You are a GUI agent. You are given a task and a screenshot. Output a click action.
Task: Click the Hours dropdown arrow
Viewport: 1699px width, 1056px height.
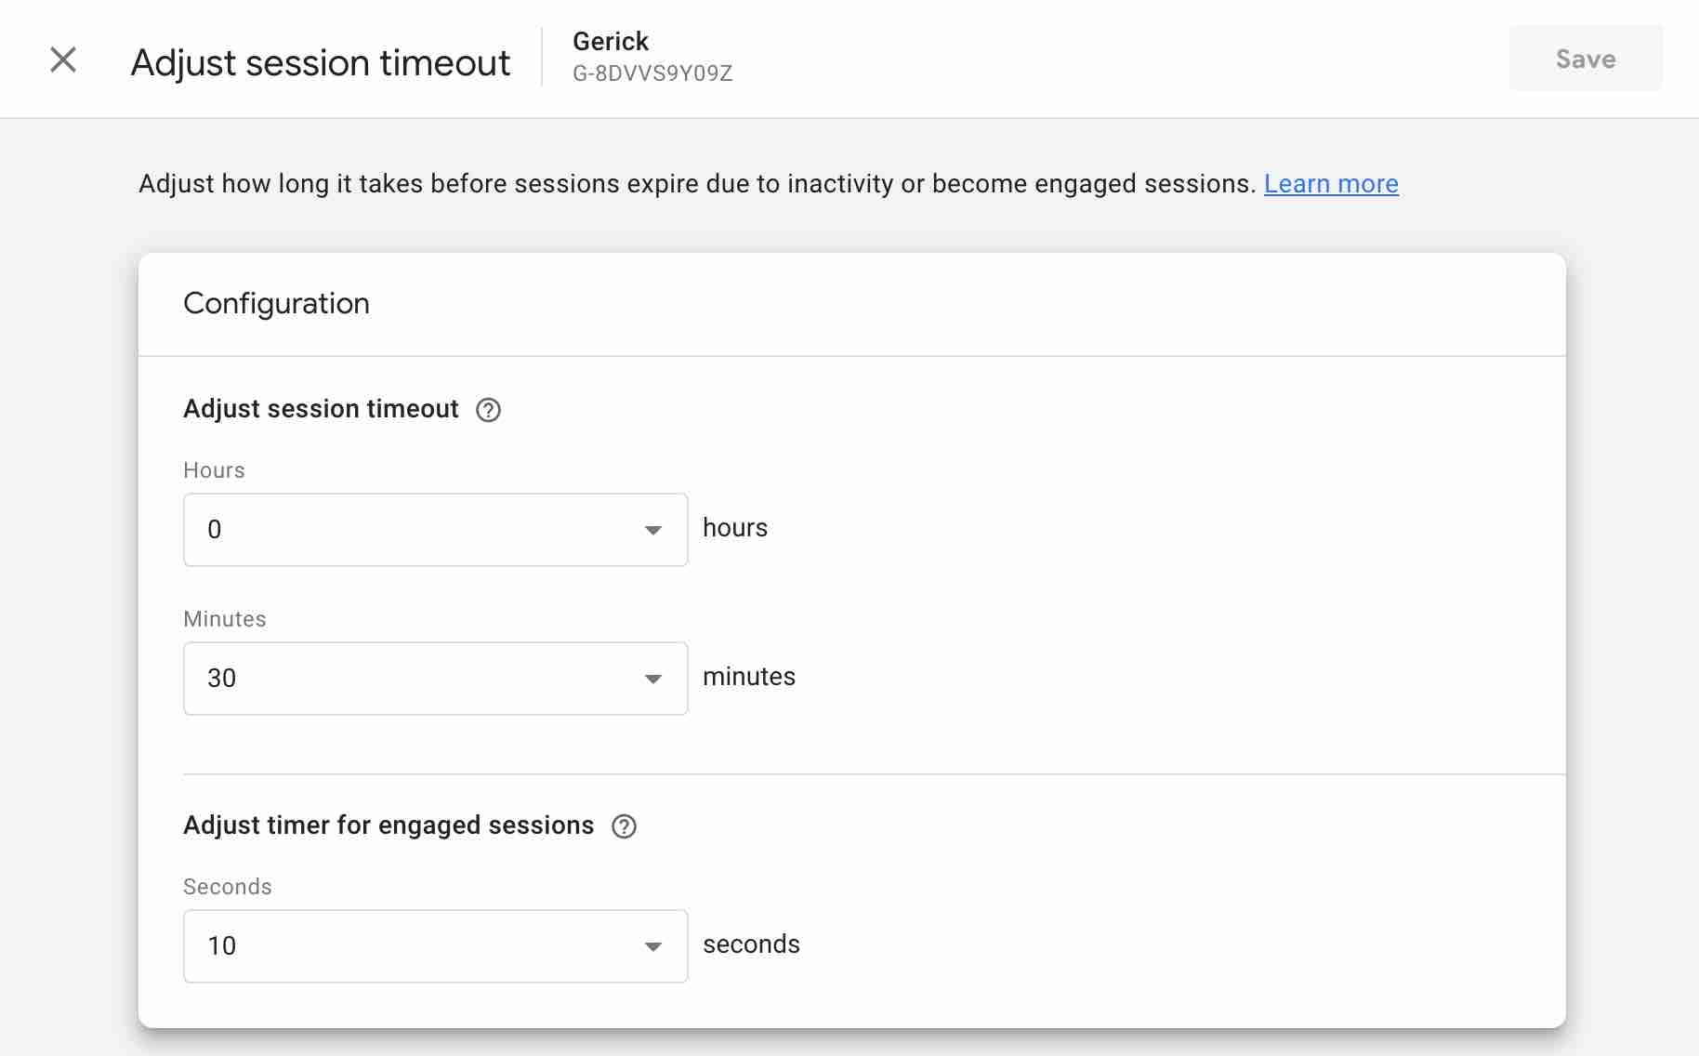click(x=652, y=530)
